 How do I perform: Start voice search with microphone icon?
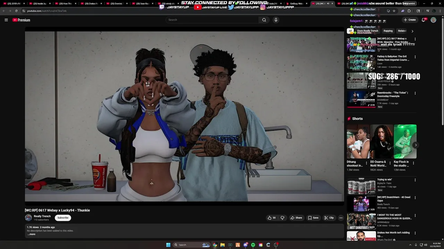point(276,20)
